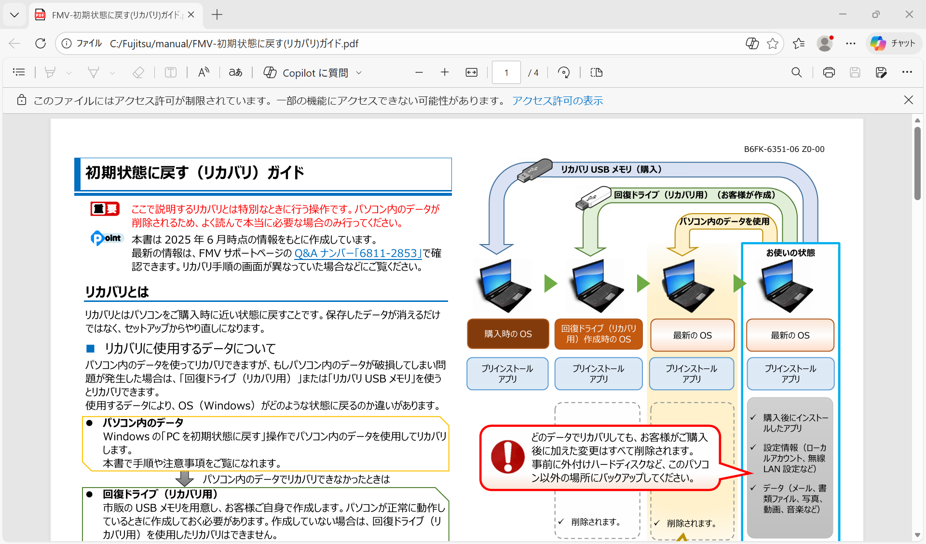926x544 pixels.
Task: Open the アクセス許可の表示 link
Action: click(558, 100)
